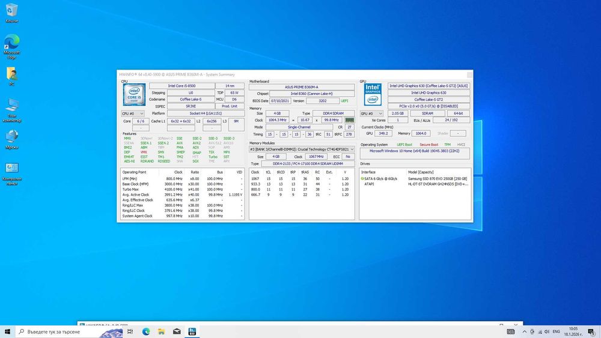
Task: Open Task View from the taskbar
Action: click(130, 331)
